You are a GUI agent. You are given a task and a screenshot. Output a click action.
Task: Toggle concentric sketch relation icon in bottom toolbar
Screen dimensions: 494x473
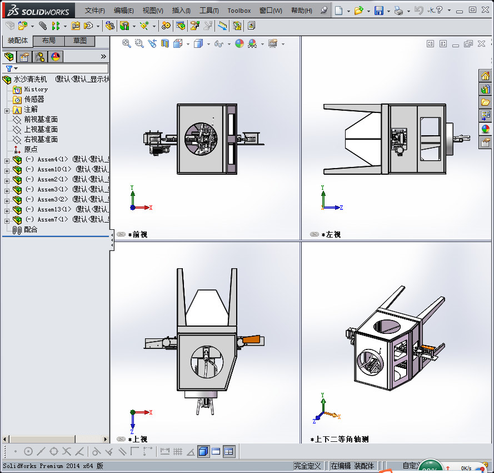[28, 451]
